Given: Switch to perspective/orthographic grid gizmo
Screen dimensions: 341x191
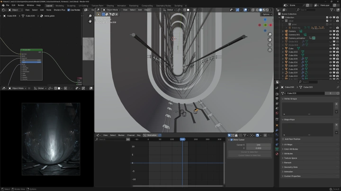Looking at the screenshot, I should coord(269,50).
